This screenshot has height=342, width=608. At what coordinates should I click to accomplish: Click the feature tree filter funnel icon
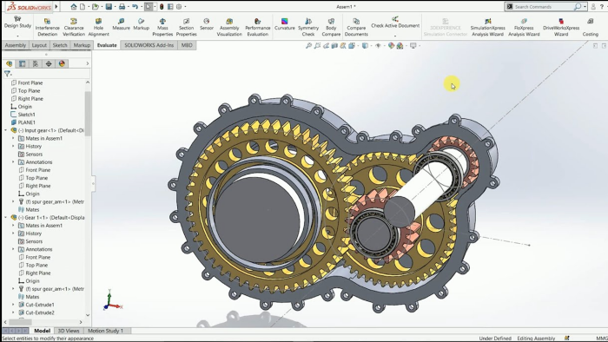(x=7, y=74)
